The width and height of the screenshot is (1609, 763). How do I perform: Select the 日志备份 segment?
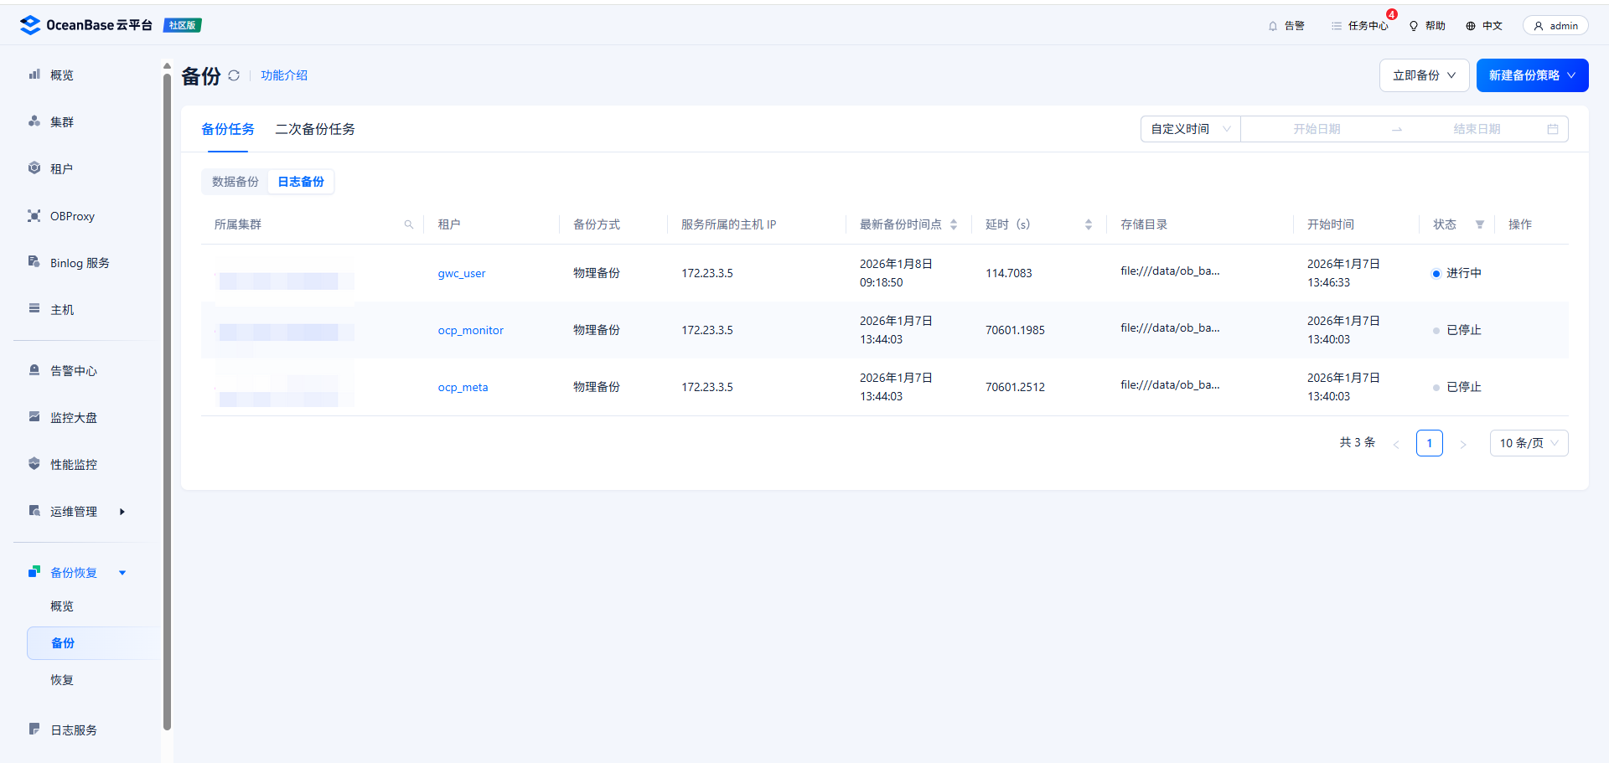point(301,182)
